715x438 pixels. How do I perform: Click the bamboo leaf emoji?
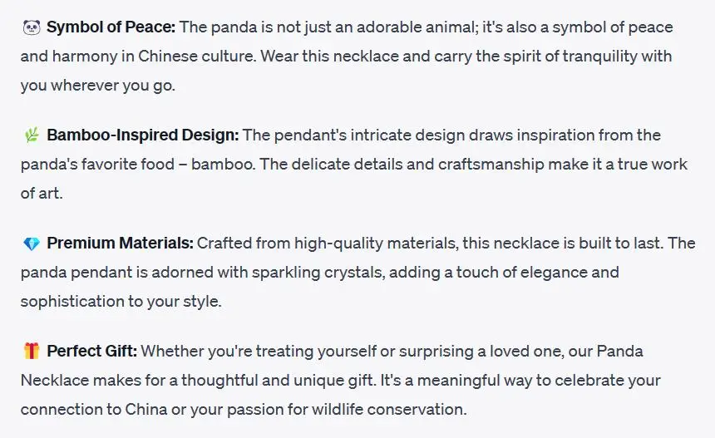click(32, 135)
